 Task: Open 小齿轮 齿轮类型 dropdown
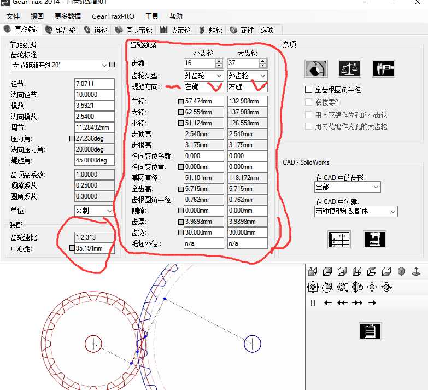tap(204, 75)
